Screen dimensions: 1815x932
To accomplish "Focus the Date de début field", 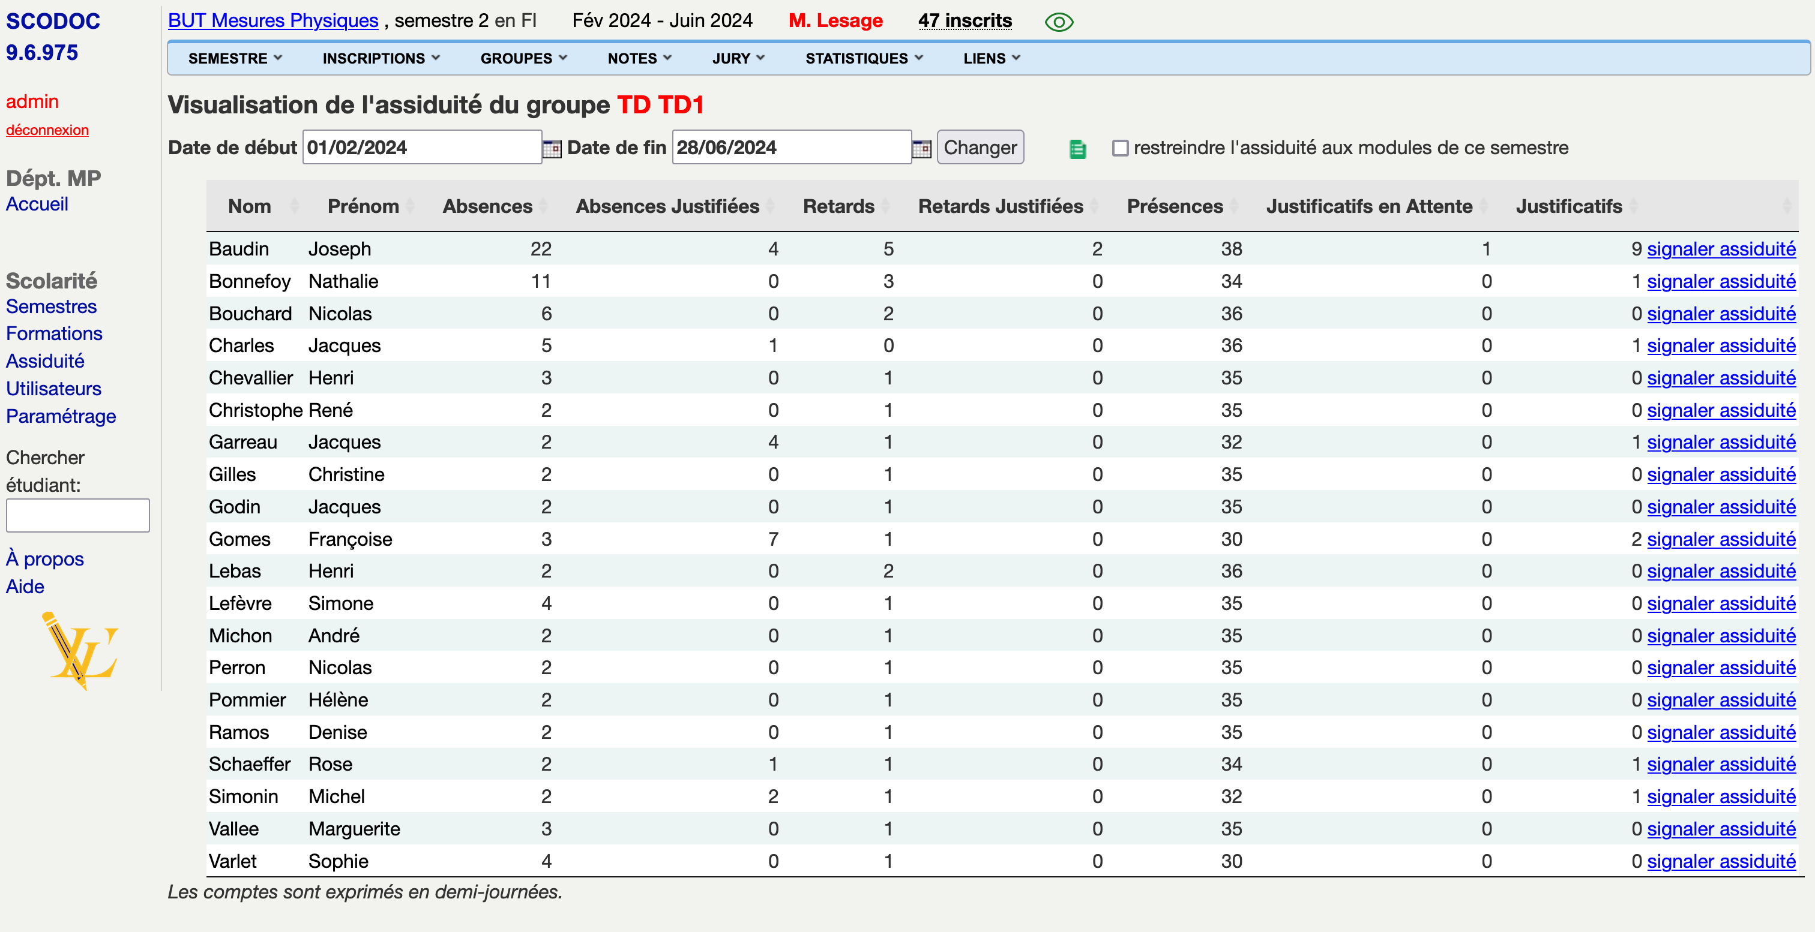I will point(422,148).
